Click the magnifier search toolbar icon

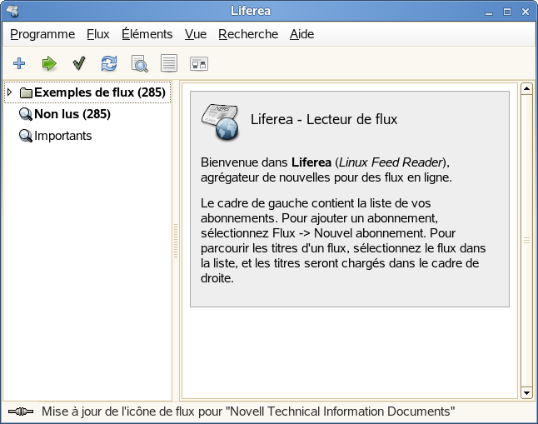[139, 63]
